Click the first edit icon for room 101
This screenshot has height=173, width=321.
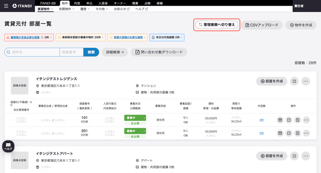click(289, 120)
